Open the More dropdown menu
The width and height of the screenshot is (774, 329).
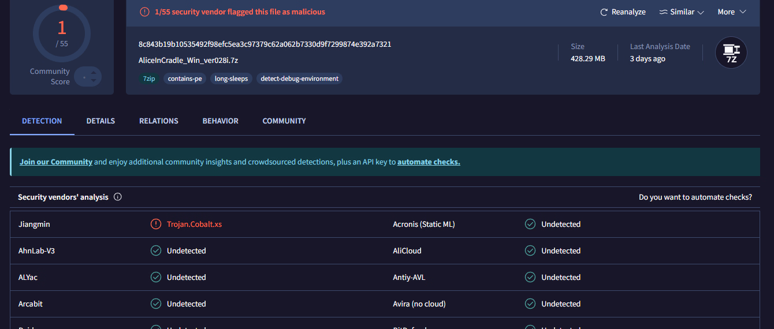coord(732,12)
